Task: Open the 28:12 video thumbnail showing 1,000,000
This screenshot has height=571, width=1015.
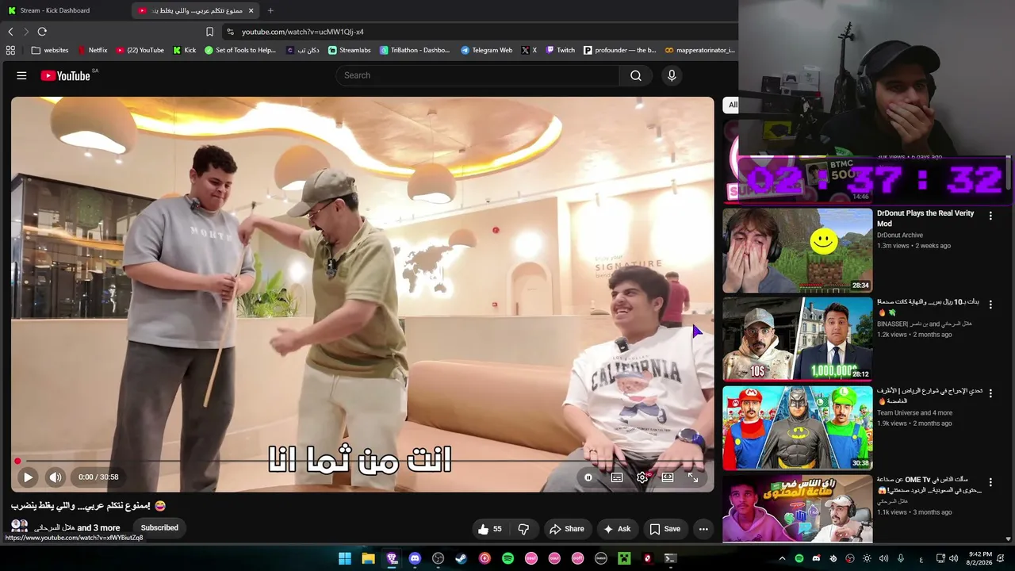Action: pos(797,339)
